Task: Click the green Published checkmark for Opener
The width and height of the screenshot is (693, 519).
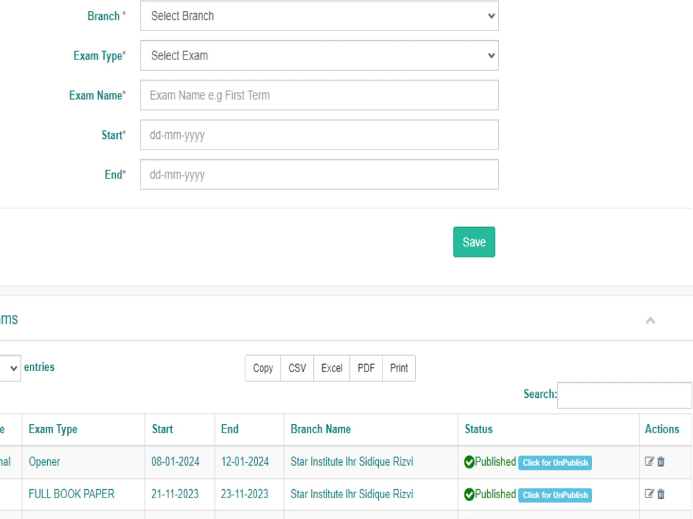Action: pyautogui.click(x=468, y=462)
